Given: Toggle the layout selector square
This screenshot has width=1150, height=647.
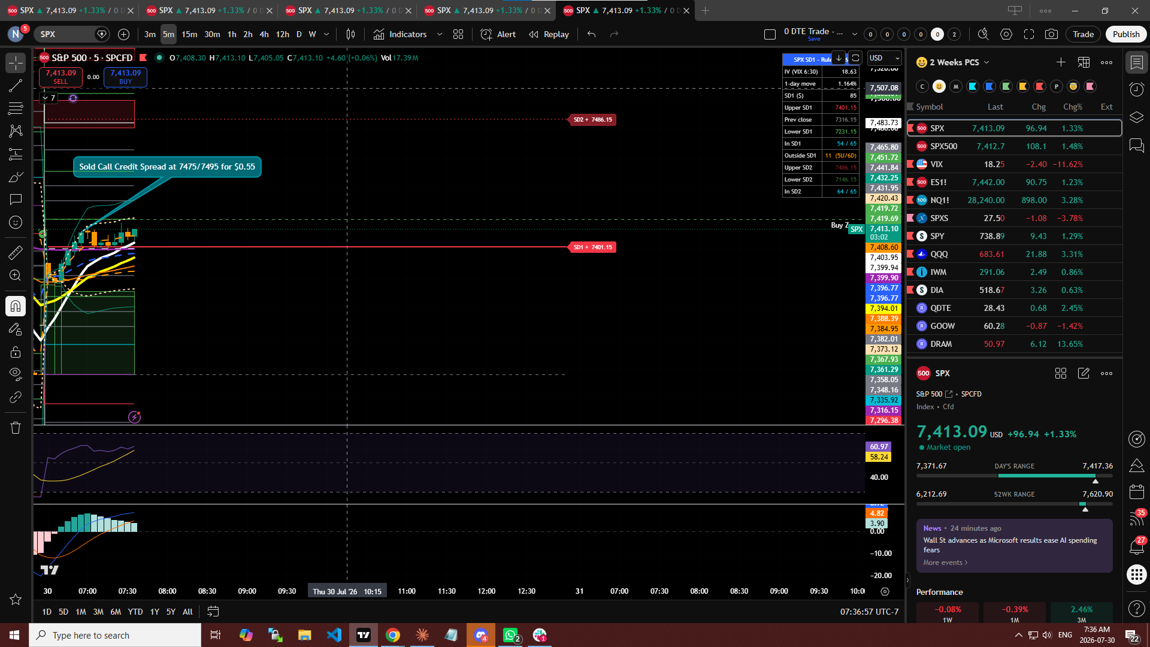Looking at the screenshot, I should point(770,34).
